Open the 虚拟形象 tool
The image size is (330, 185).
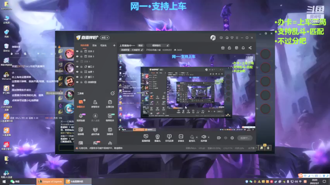point(95,131)
